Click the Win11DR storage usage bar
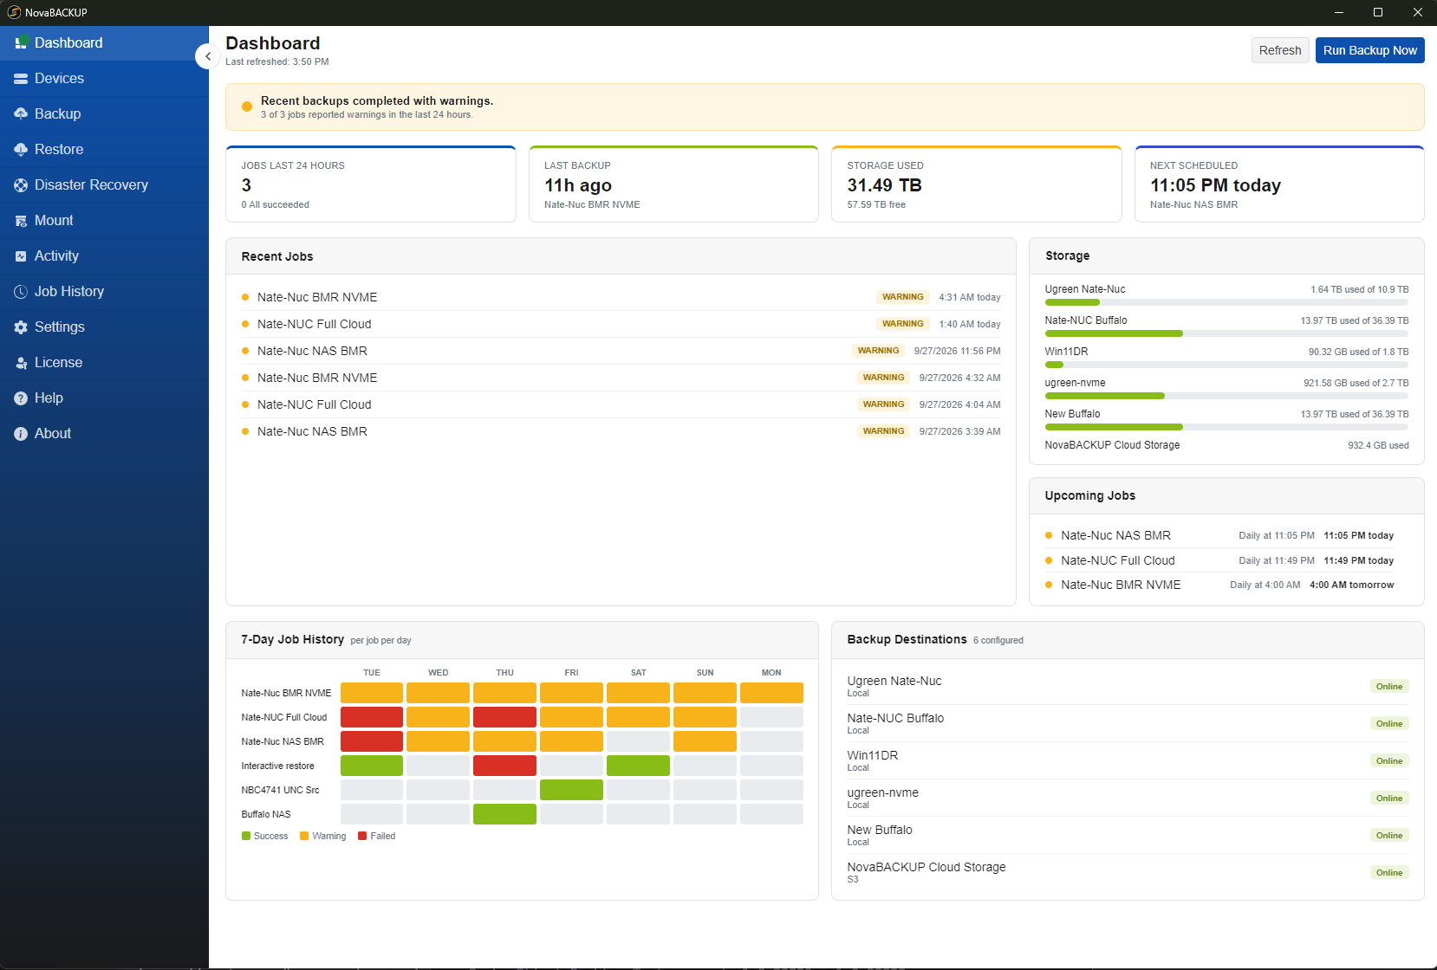The width and height of the screenshot is (1437, 970). (1226, 365)
